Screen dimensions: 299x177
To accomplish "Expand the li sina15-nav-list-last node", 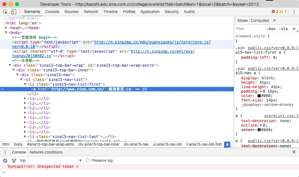I will click(25, 136).
